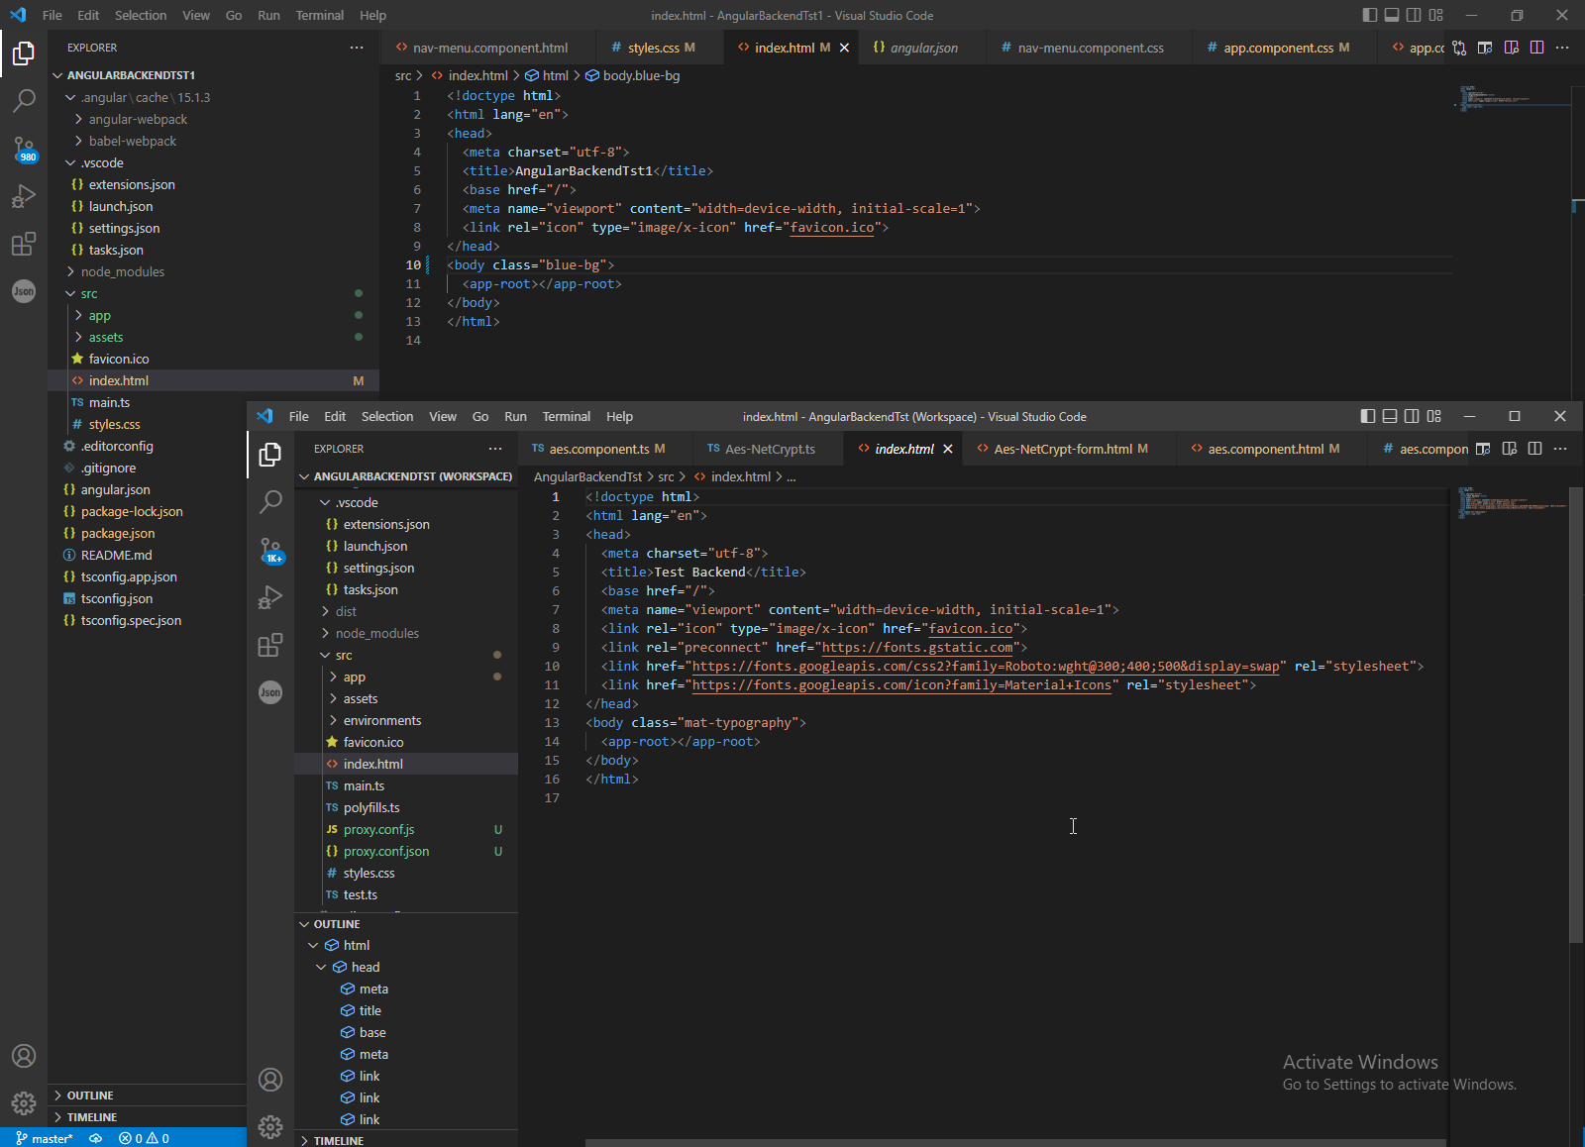
Task: Open Explorer more actions in ANGULARBACKENDTST1 window
Action: click(357, 48)
